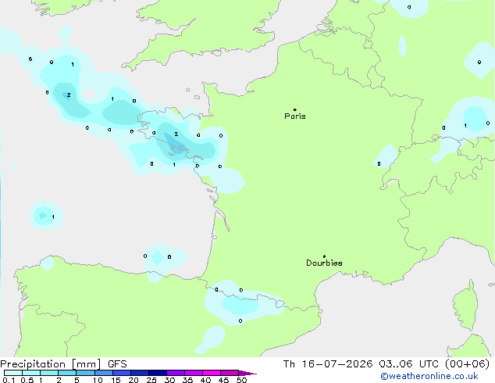
Task: Pick the 0.5–1 mm legend swatch
Action: [31, 373]
